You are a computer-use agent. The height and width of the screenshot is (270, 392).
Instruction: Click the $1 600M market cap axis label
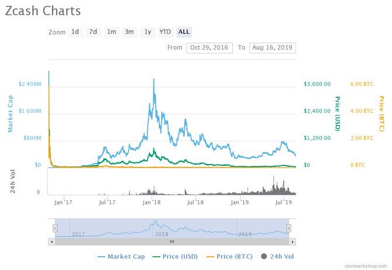pyautogui.click(x=30, y=111)
